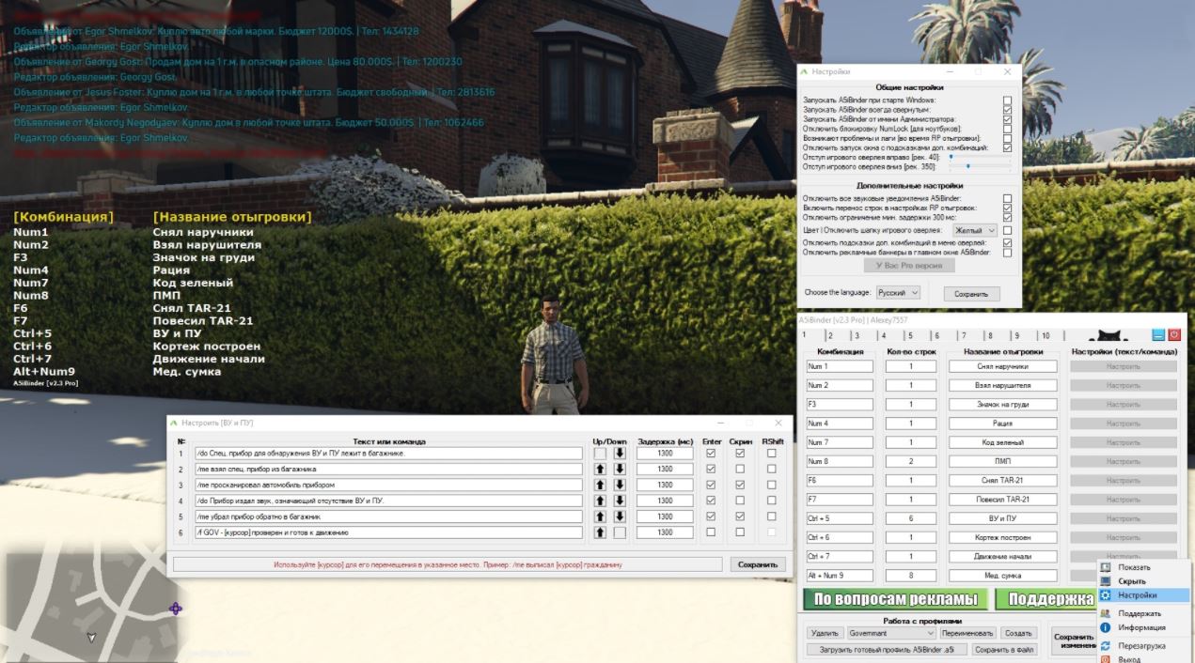Click Удалить to delete the profile
The image size is (1195, 663).
825,633
